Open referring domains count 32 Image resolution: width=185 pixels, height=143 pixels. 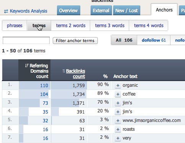tap(45, 120)
